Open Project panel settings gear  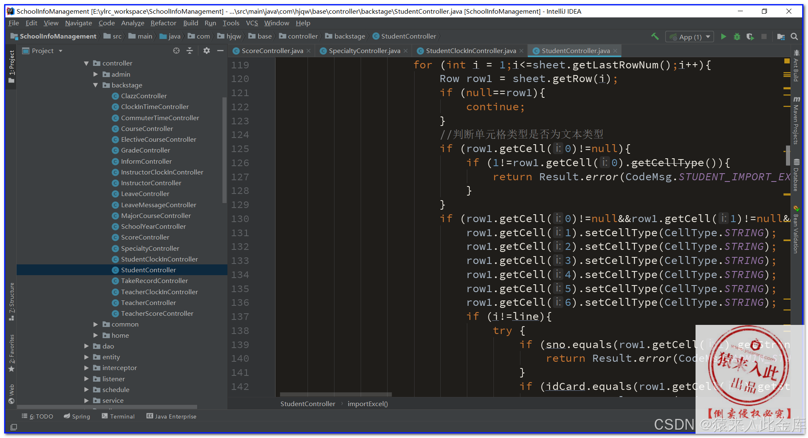(207, 51)
